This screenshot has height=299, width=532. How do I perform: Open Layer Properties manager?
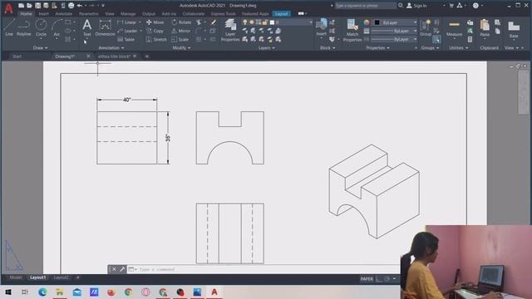pos(230,30)
